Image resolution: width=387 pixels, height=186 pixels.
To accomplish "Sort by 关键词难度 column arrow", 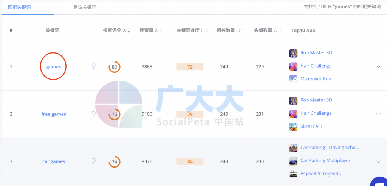I will click(207, 31).
